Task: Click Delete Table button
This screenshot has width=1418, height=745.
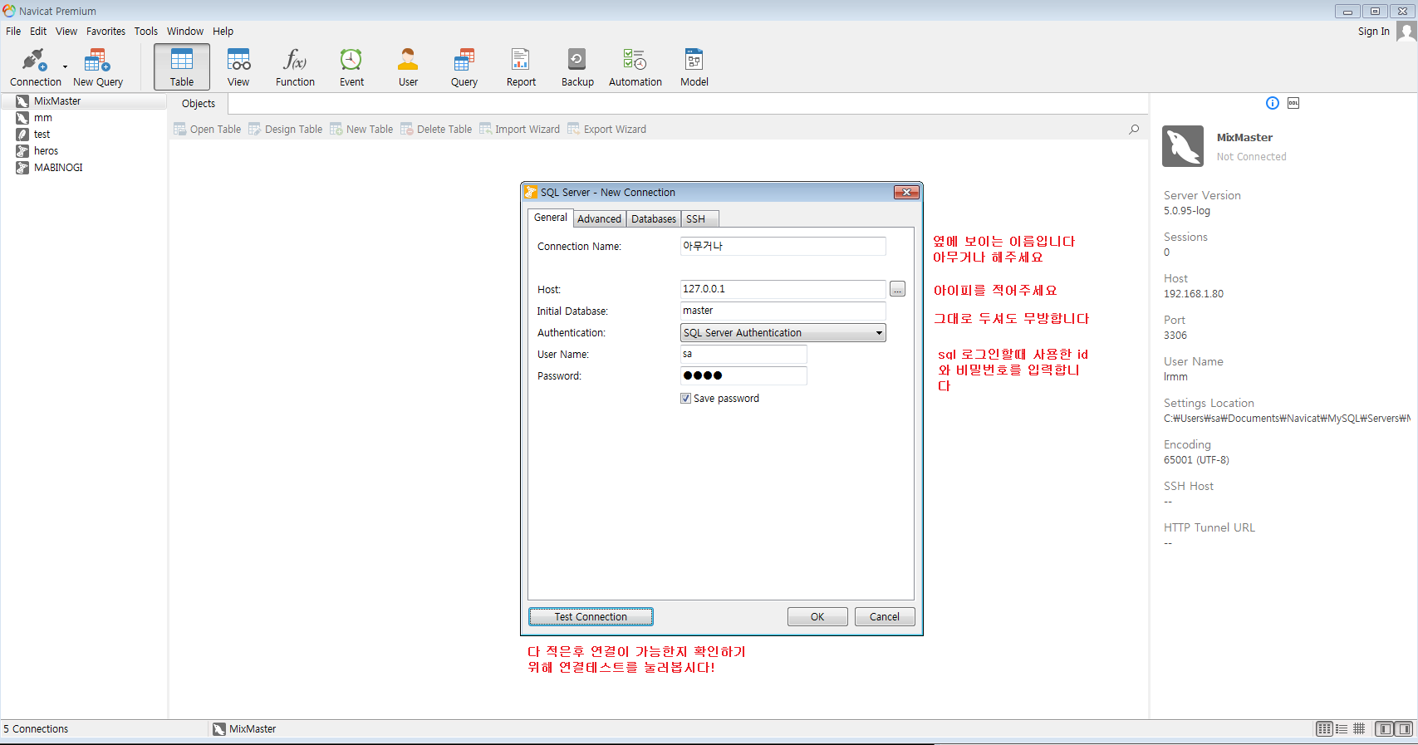Action: [436, 129]
